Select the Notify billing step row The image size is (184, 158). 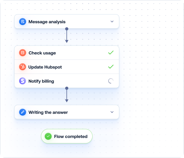pos(67,81)
